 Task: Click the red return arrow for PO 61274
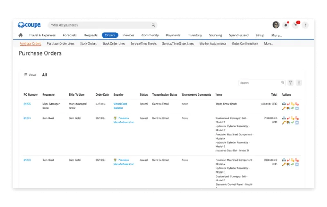[288, 118]
